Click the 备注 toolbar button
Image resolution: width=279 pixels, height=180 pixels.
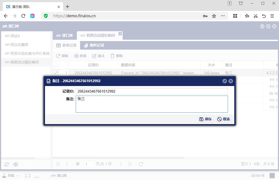[98, 56]
